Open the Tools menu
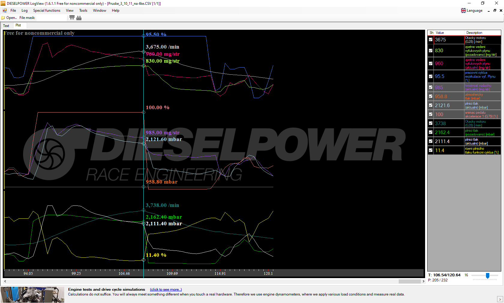 (83, 10)
